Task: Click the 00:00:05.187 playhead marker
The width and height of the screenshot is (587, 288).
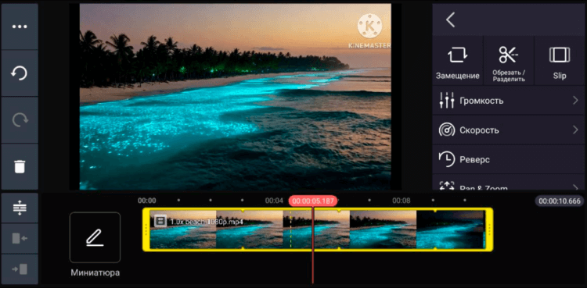Action: click(313, 201)
